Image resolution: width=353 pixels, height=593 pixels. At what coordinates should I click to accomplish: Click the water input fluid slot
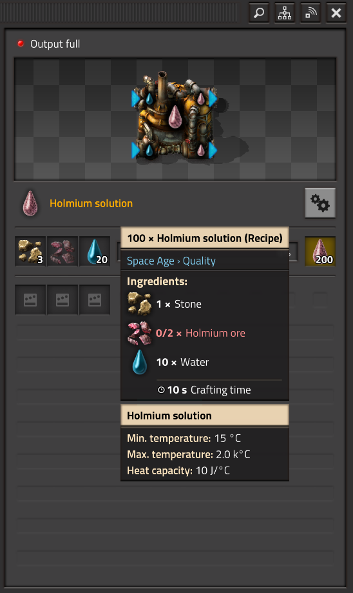[95, 252]
